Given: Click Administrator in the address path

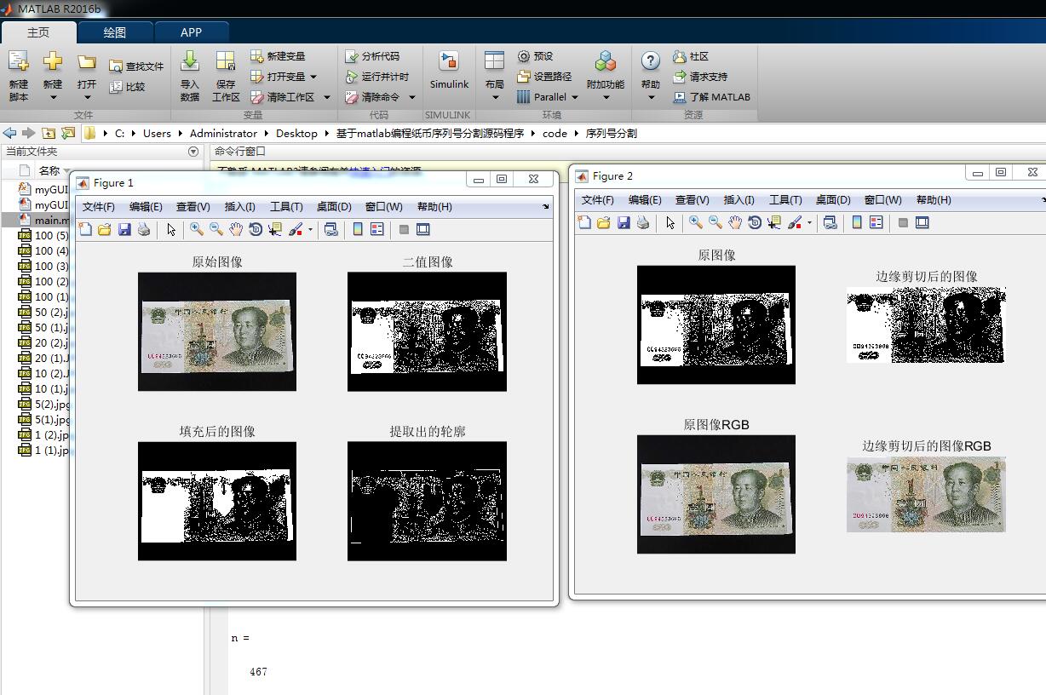Looking at the screenshot, I should coord(223,133).
